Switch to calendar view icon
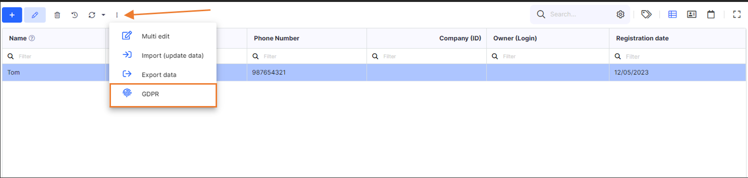Viewport: 748px width, 178px height. [711, 15]
